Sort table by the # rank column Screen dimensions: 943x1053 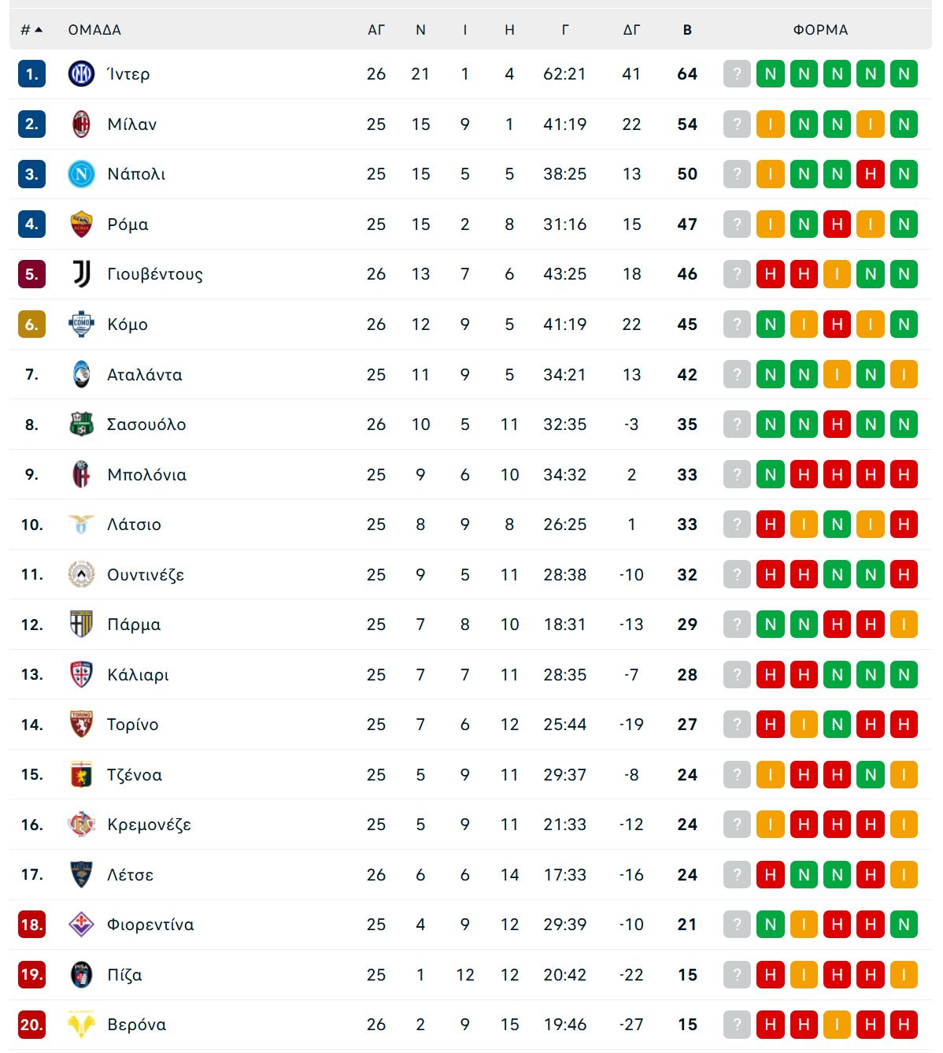31,30
